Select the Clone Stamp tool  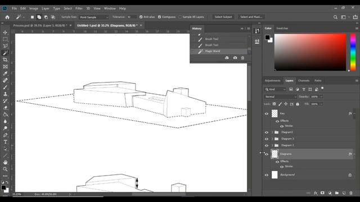(x=5, y=94)
